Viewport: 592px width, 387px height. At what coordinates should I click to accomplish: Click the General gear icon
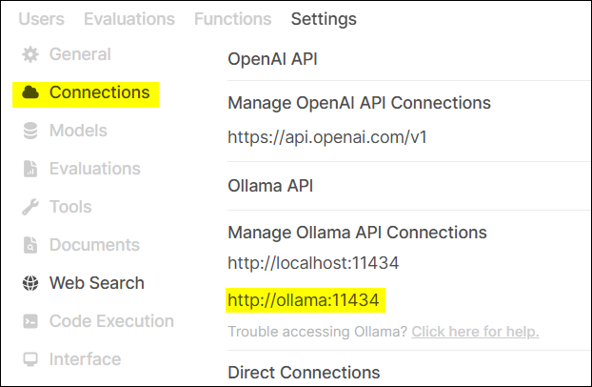click(30, 55)
